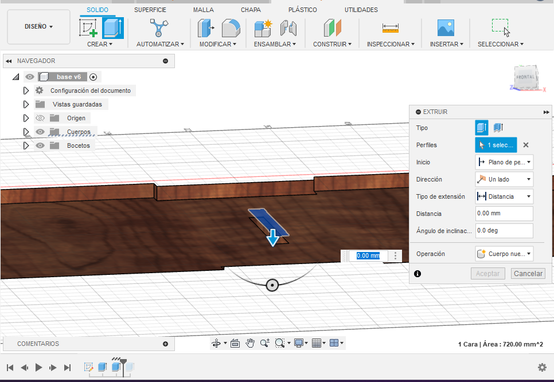
Task: Open the DISEÑO workspace dropdown
Action: click(x=38, y=27)
